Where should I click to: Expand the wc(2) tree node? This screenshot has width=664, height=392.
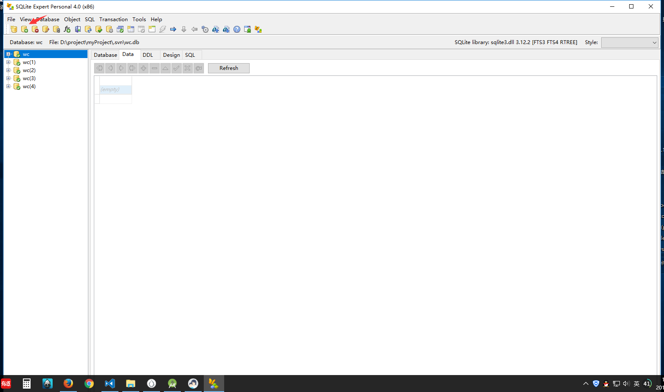8,70
